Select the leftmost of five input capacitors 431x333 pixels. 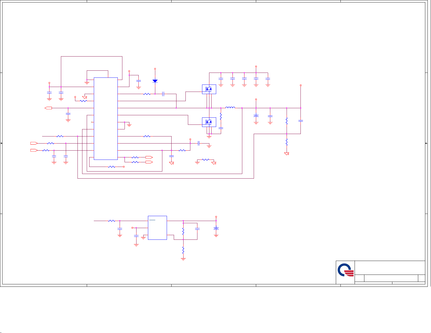coord(221,79)
